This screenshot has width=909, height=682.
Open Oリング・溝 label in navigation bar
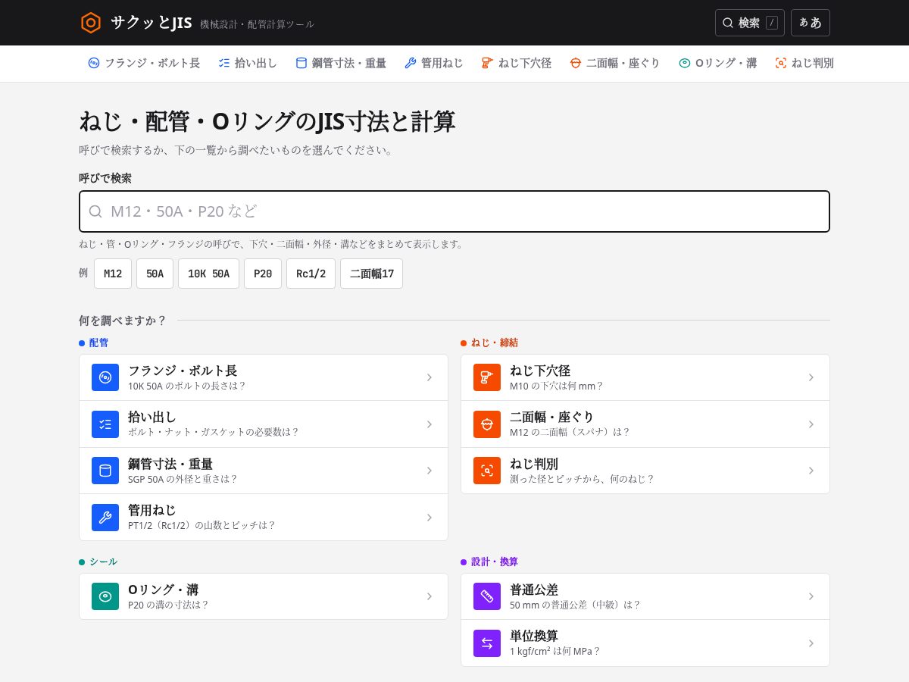pos(726,64)
